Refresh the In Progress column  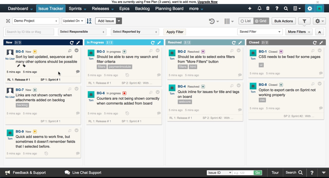153,43
